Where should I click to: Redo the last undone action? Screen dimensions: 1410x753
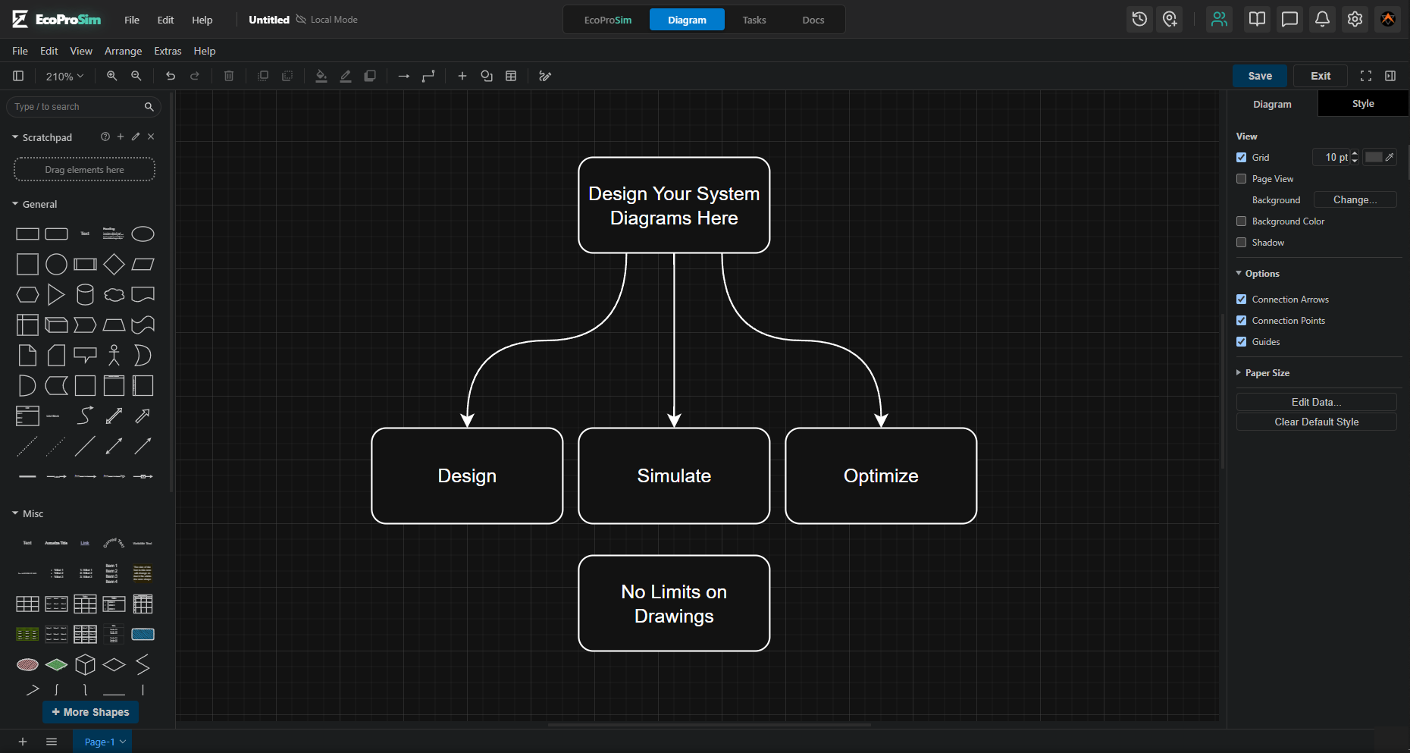pyautogui.click(x=195, y=76)
